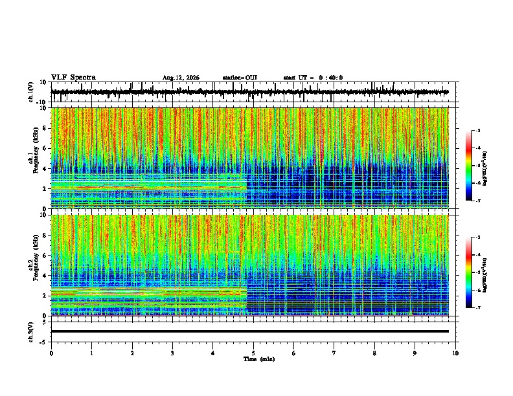Screen dimensions: 513x396
Task: Click the "2" kHz tick of ch.2 spectrogram
Action: [45, 296]
